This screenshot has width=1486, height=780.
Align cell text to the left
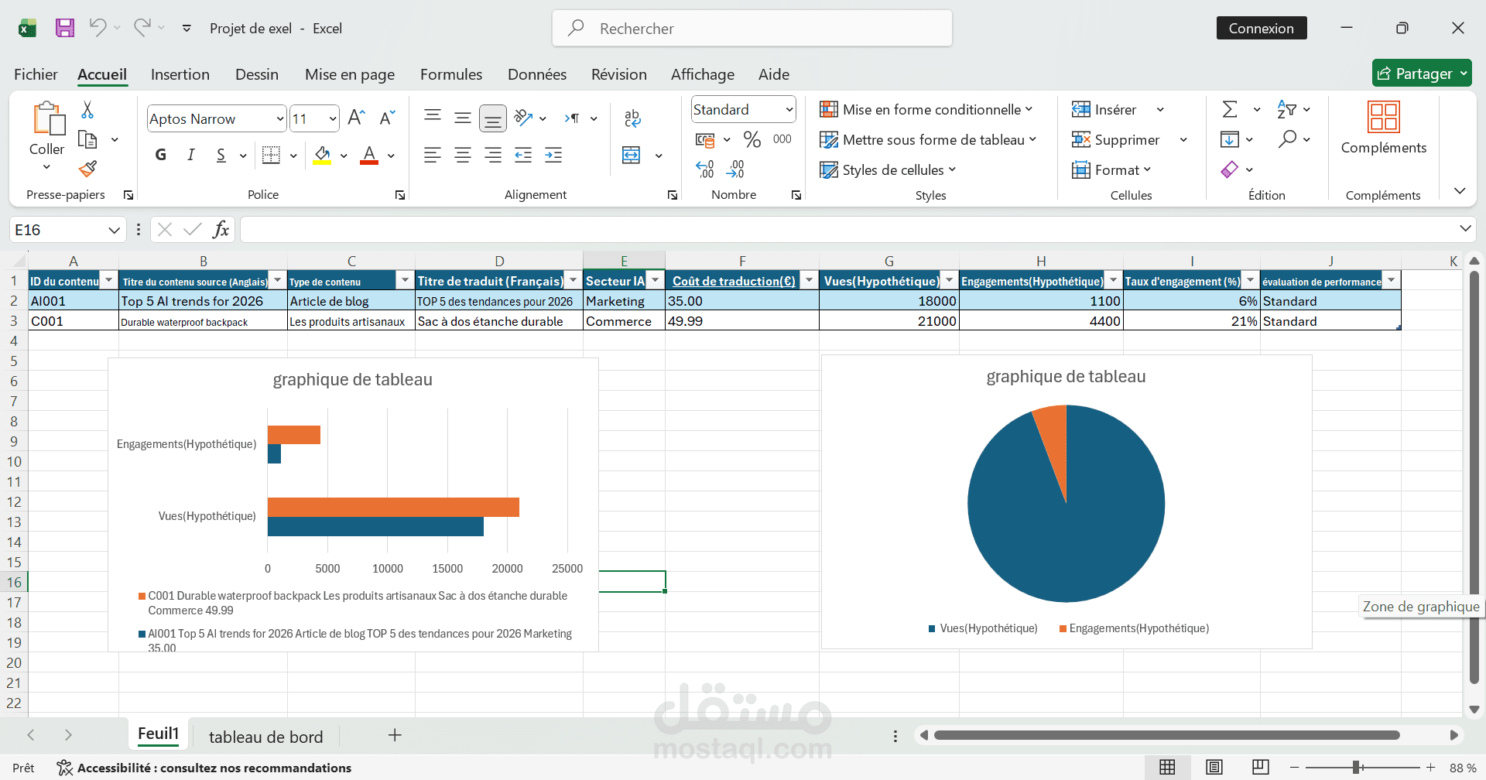pyautogui.click(x=433, y=155)
